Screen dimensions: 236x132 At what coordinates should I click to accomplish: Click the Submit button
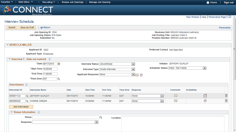(x=12, y=27)
